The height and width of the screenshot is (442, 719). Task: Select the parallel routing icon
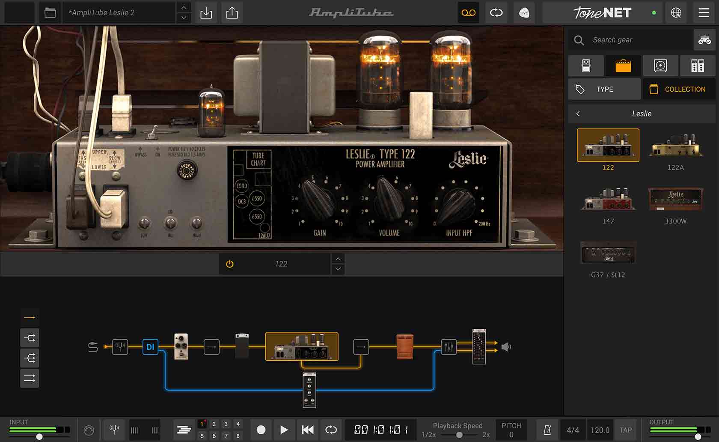click(x=30, y=378)
